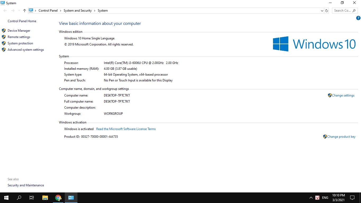Click the Up arrow navigation button
The width and height of the screenshot is (361, 203).
tap(25, 11)
